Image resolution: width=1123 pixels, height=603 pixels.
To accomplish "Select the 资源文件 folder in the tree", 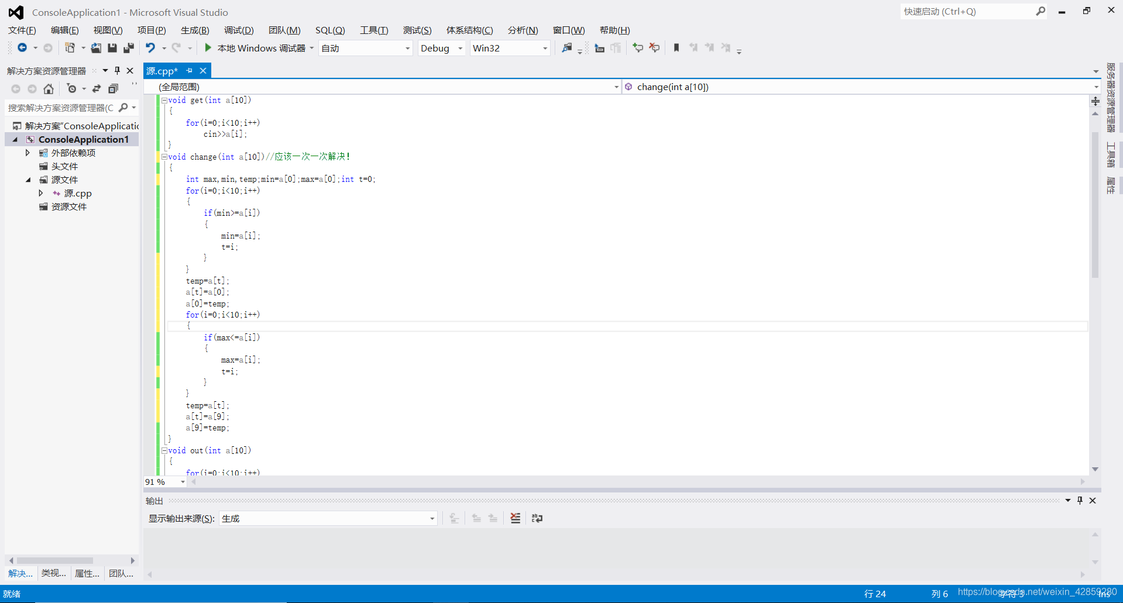I will click(68, 206).
